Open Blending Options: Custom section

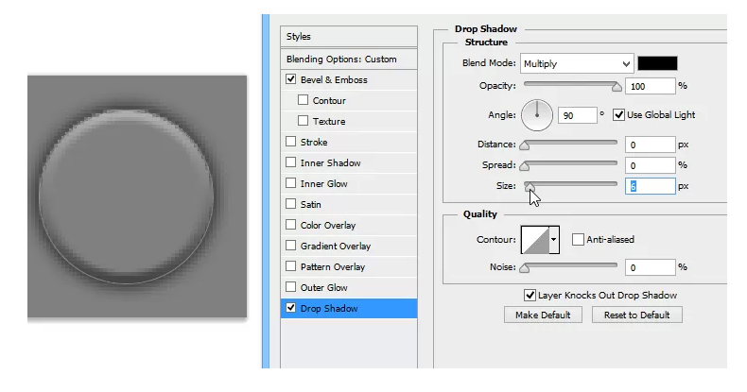[349, 59]
